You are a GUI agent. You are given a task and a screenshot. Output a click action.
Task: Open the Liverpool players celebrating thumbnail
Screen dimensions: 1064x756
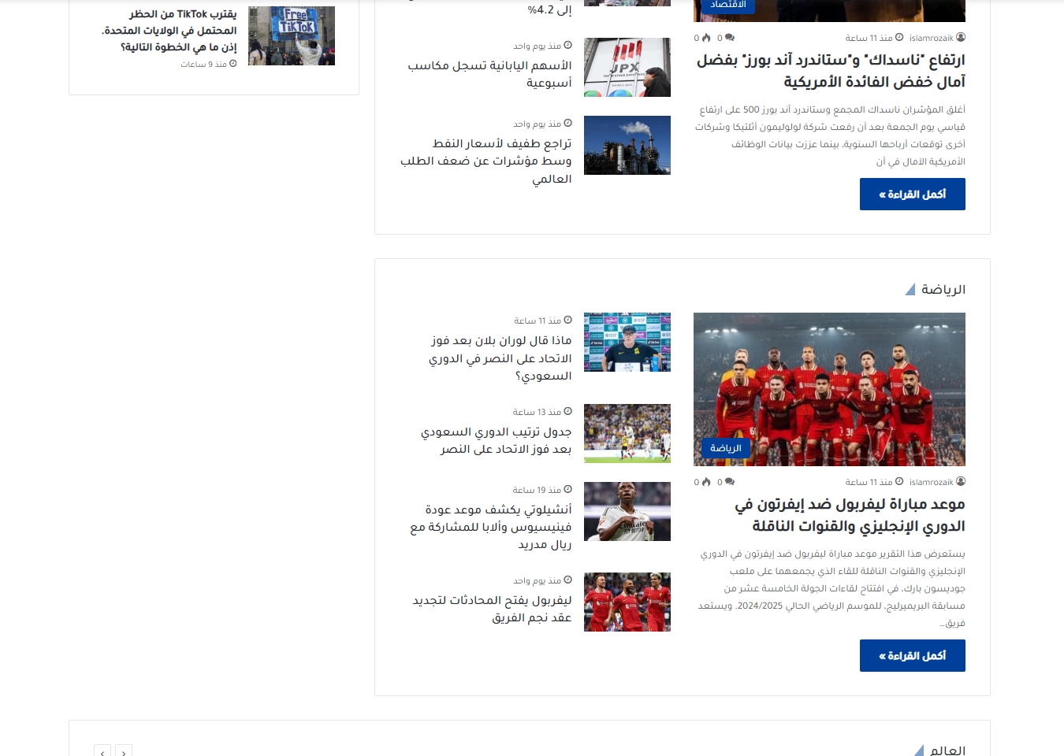click(627, 602)
